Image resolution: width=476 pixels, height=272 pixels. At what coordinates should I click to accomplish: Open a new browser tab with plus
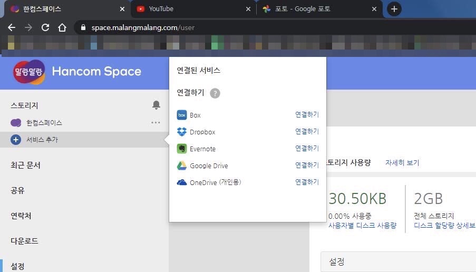coord(394,9)
